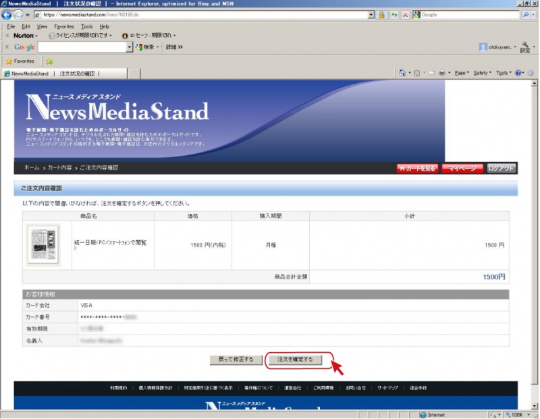Click the Add to Favorites Bar star icon
The width and height of the screenshot is (540, 419).
click(49, 61)
